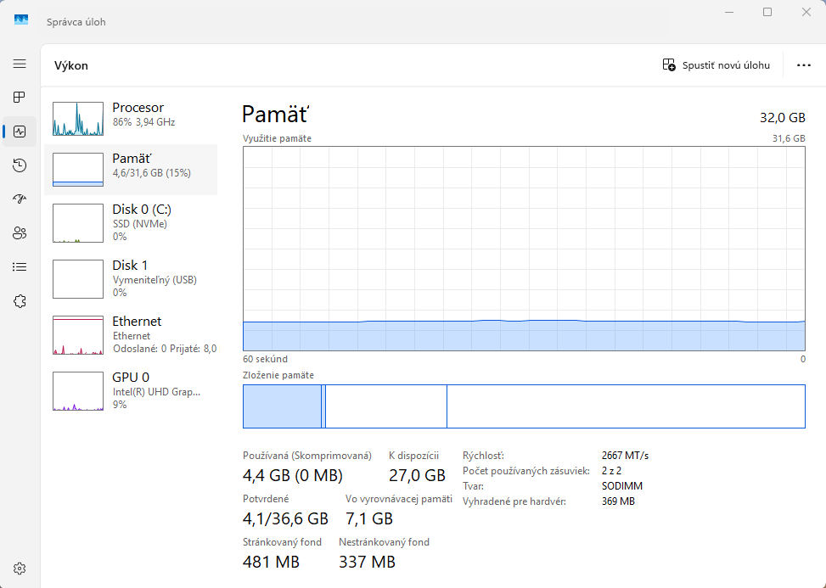Image resolution: width=826 pixels, height=588 pixels.
Task: View Ethernet network performance
Action: (x=131, y=334)
